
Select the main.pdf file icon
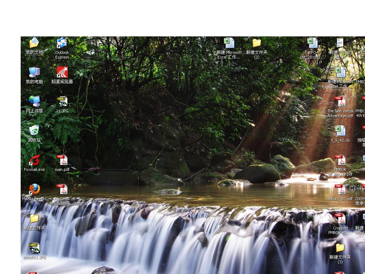point(62,160)
